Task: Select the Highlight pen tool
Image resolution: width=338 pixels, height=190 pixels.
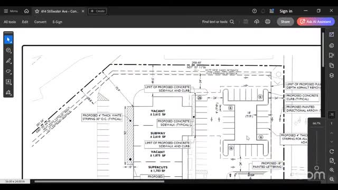Action: [8, 61]
